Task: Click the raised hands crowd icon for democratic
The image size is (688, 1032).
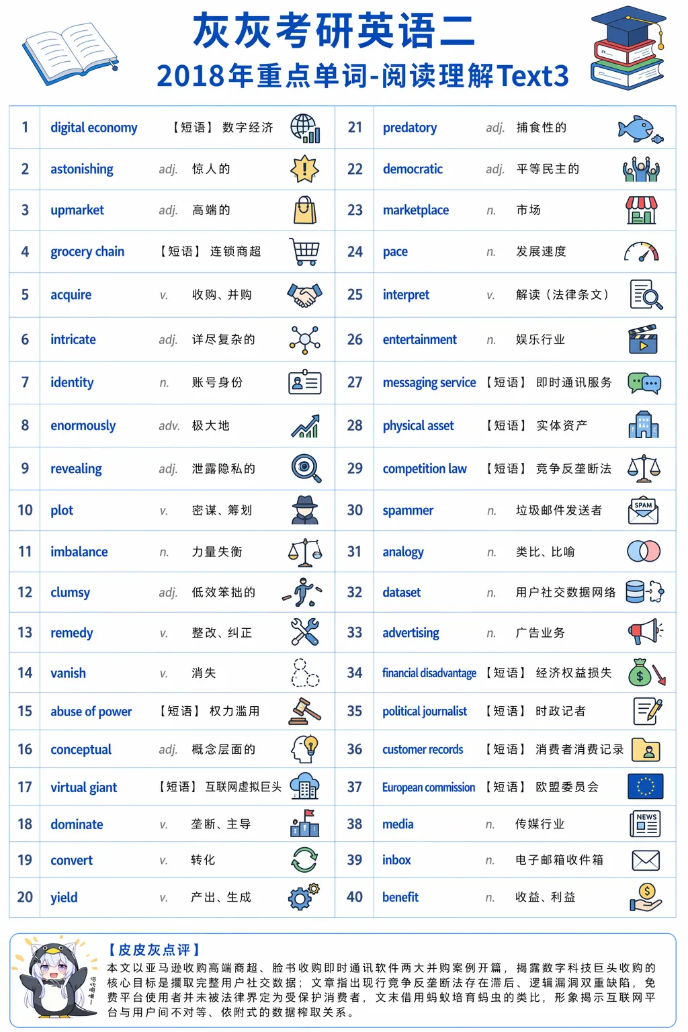Action: (641, 169)
